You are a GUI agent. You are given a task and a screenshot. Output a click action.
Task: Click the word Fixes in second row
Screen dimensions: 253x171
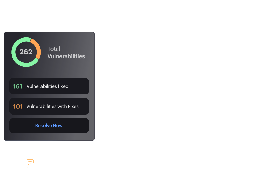pyautogui.click(x=73, y=106)
